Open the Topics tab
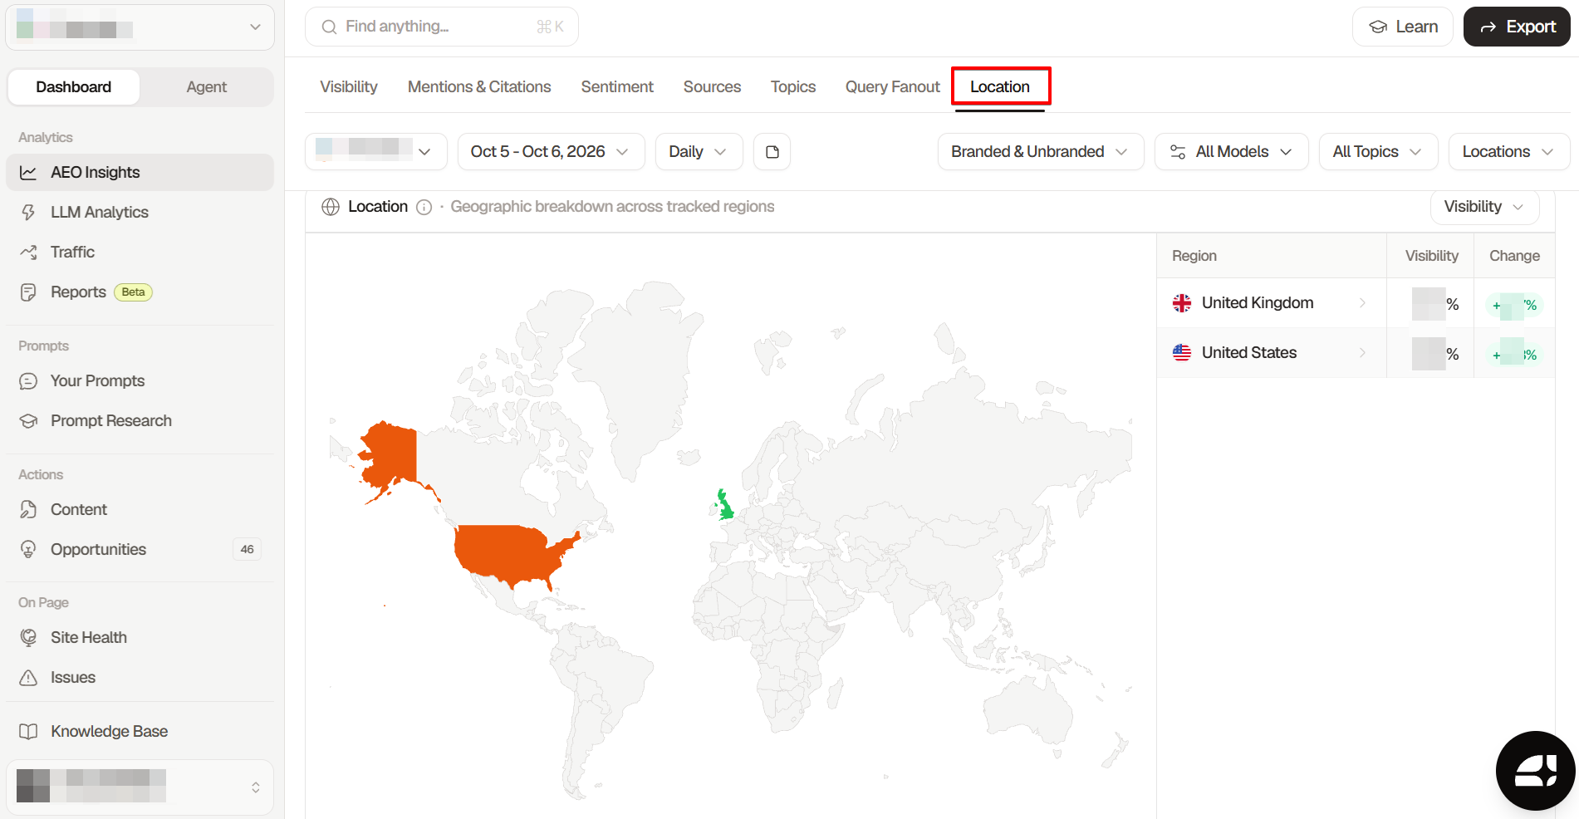This screenshot has width=1579, height=819. [793, 87]
